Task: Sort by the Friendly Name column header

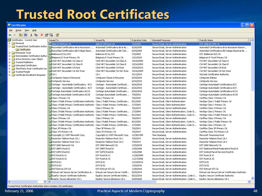Action: coord(223,40)
